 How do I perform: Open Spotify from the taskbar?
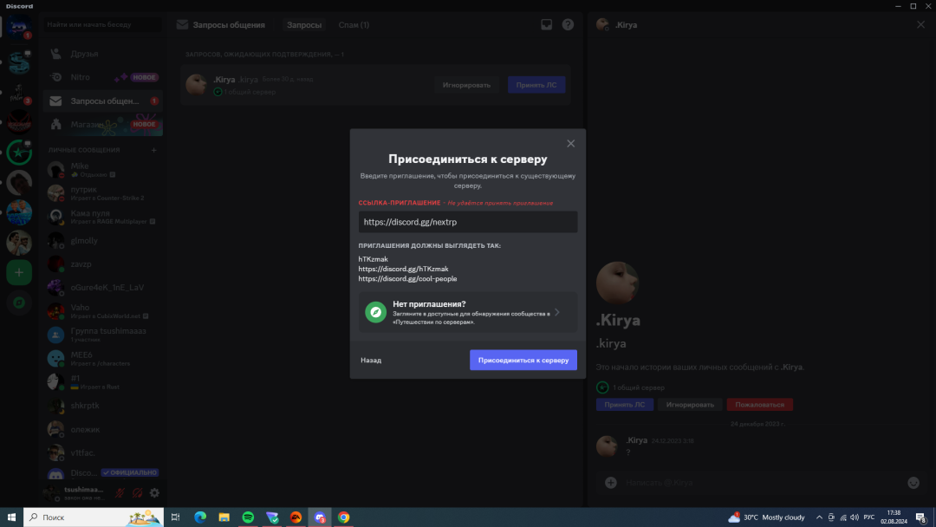(x=248, y=517)
